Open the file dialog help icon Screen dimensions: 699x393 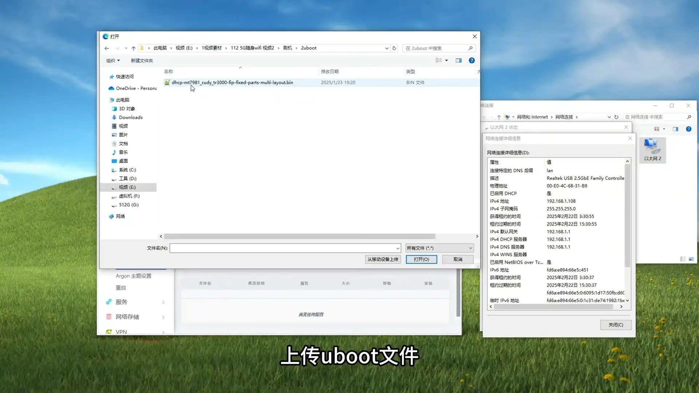click(x=471, y=60)
